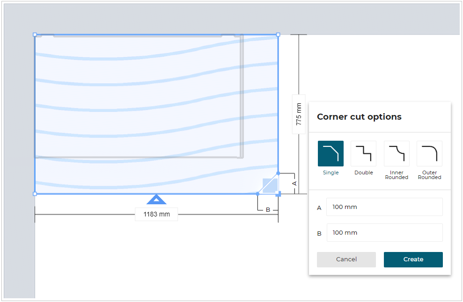This screenshot has height=302, width=463.
Task: Click the blue edge arrow below the panel
Action: tap(156, 200)
